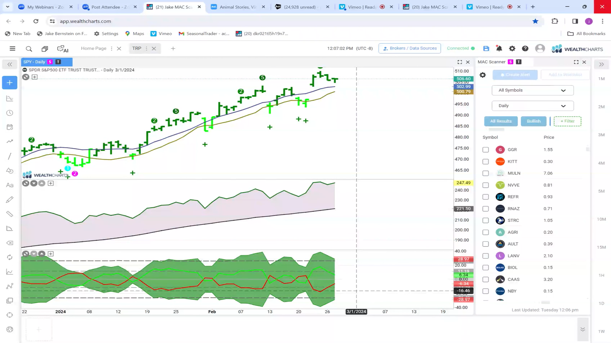Click the + Filter button
Screen dimensions: 611x343
click(567, 121)
